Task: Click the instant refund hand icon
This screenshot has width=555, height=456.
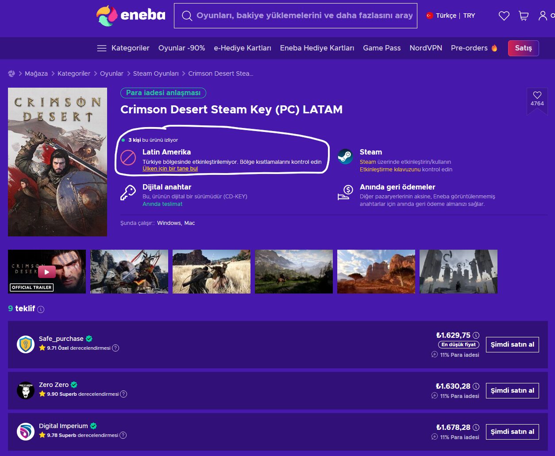Action: pyautogui.click(x=345, y=193)
